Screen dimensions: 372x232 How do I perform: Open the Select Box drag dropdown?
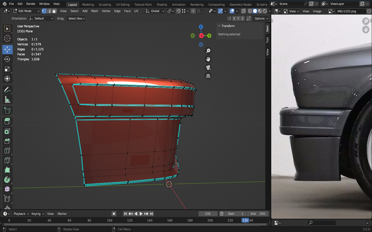pyautogui.click(x=76, y=19)
